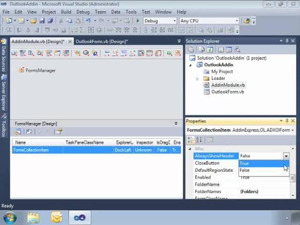This screenshot has width=300, height=225.
Task: Select the Solution 'OutlookAddin' root node
Action: point(232,58)
